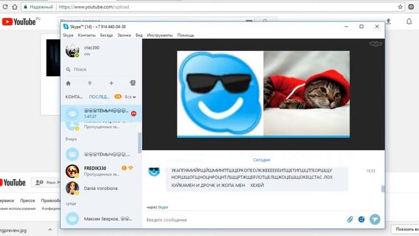This screenshot has width=419, height=236.
Task: Open the Беседа menu
Action: coord(106,35)
